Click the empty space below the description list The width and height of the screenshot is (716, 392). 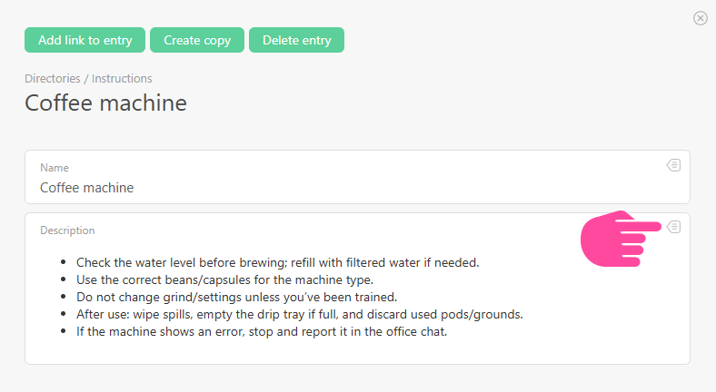(354, 351)
